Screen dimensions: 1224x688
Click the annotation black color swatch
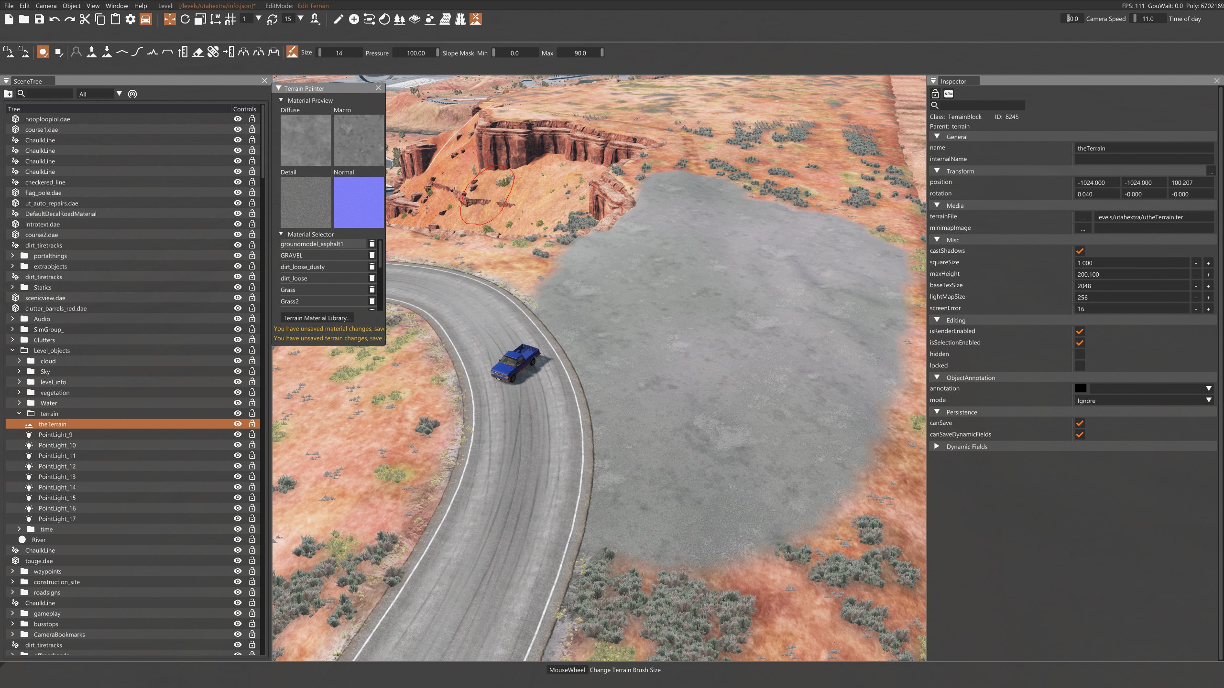coord(1081,388)
